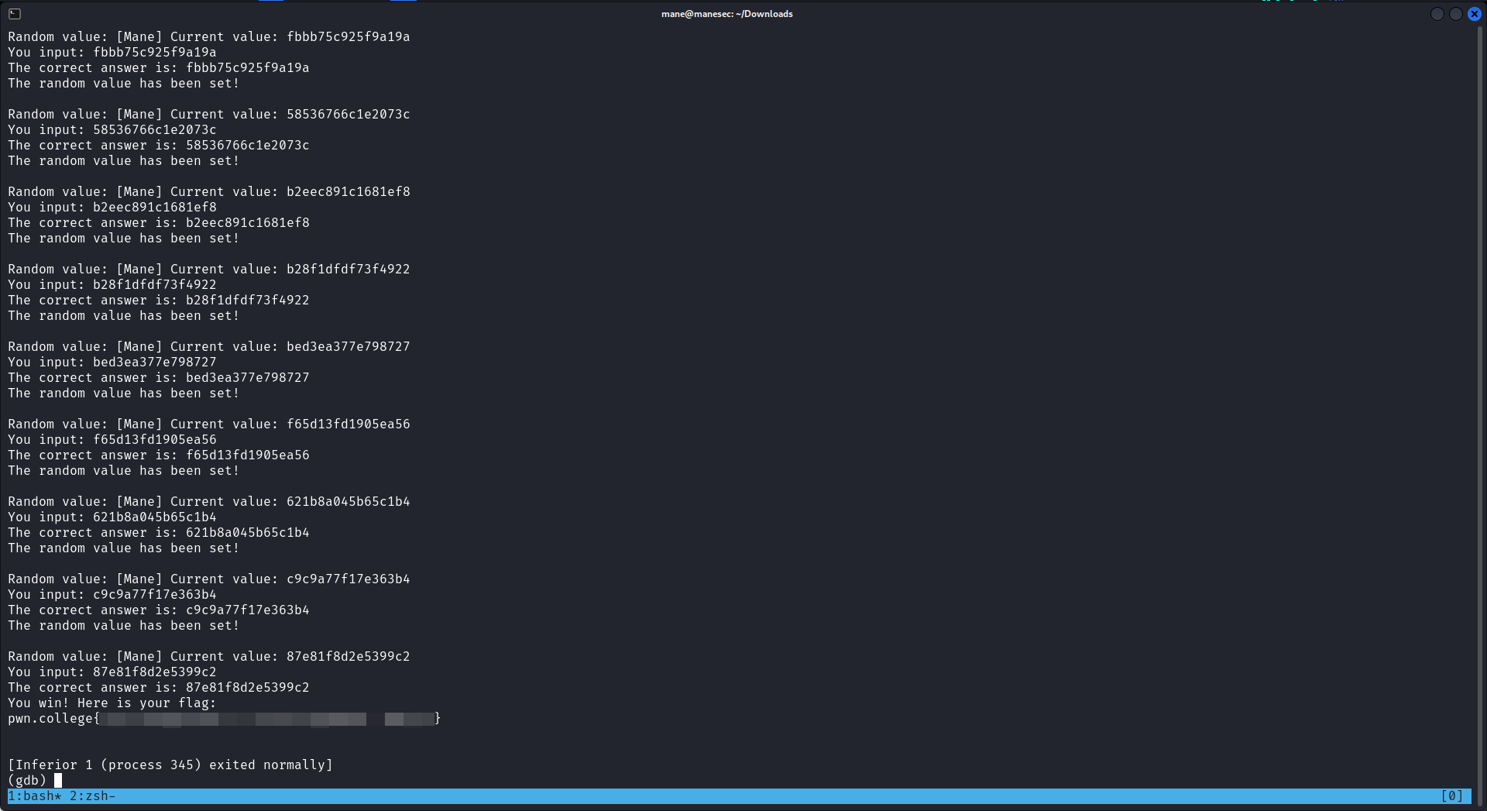Click the You win! Here is your flag line
Screen dimensions: 1487x811
coord(112,703)
